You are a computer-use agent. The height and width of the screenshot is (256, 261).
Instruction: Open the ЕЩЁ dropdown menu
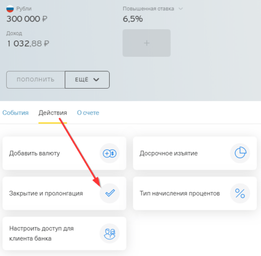coord(87,80)
